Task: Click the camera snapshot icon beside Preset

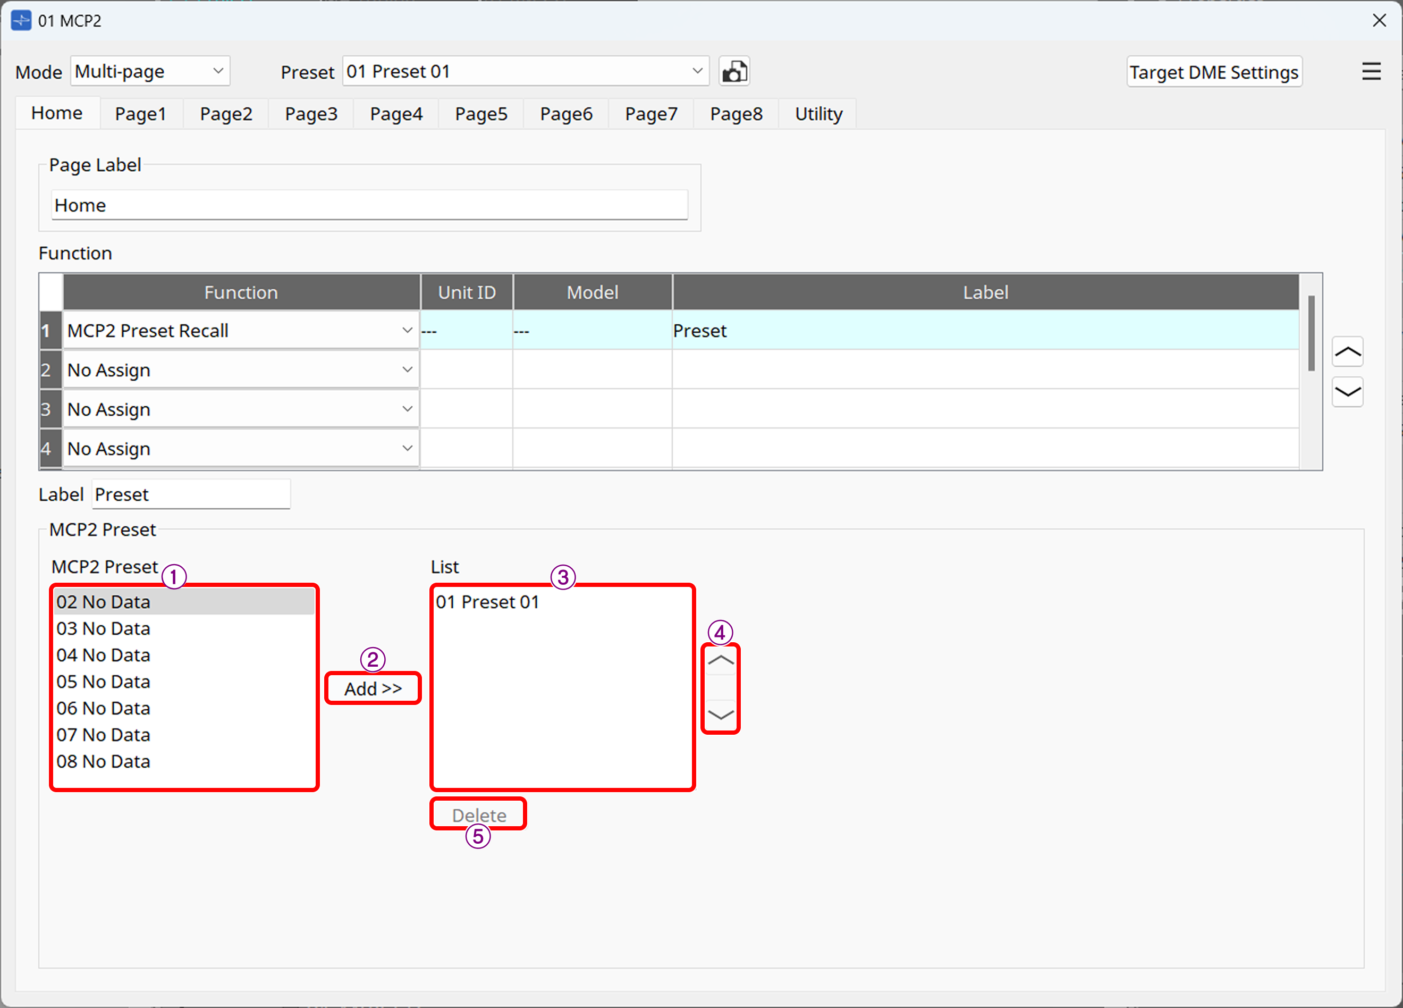Action: 734,71
